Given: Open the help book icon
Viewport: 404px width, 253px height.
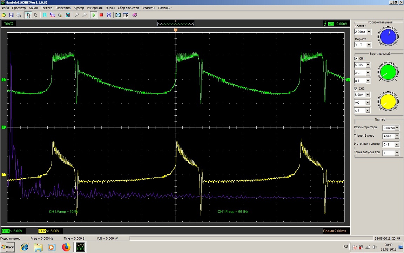Looking at the screenshot, I should 135,15.
